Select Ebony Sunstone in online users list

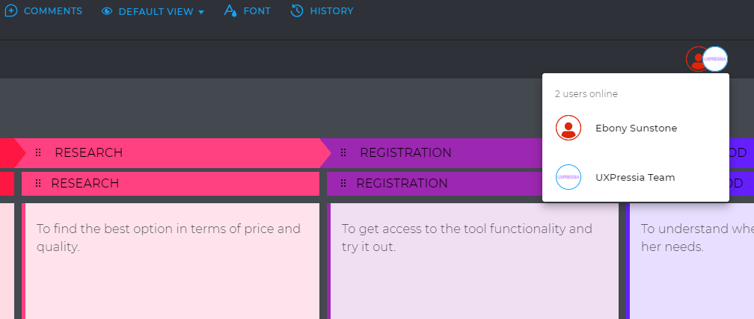pos(636,128)
